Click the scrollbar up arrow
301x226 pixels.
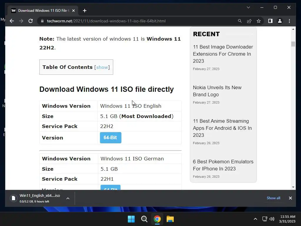[293, 29]
